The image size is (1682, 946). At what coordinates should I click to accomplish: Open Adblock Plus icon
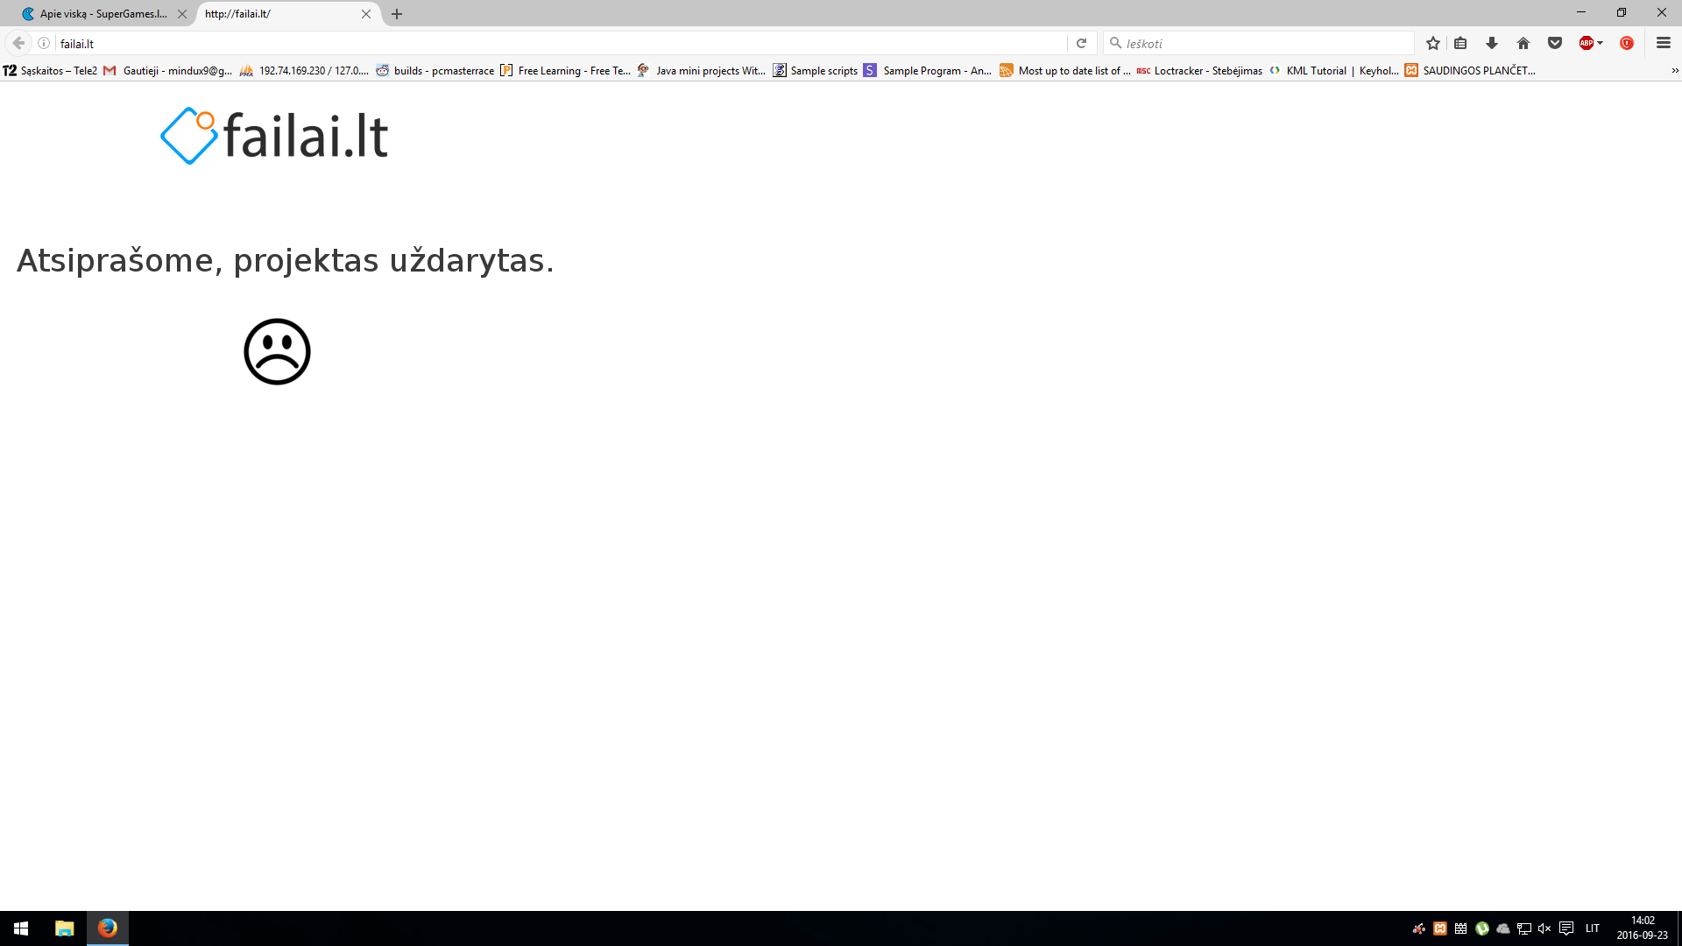[x=1586, y=43]
